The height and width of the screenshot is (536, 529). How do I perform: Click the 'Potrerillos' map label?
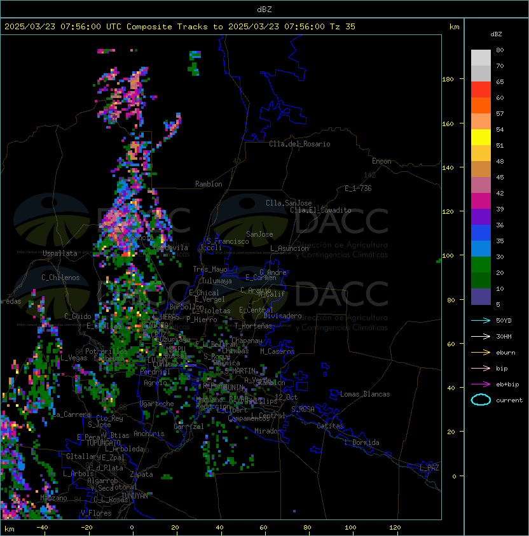click(x=106, y=351)
